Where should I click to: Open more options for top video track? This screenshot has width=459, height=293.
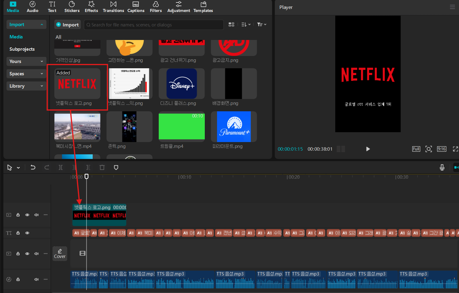[x=46, y=215]
